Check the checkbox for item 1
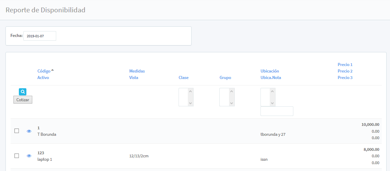390x171 pixels. tap(16, 131)
